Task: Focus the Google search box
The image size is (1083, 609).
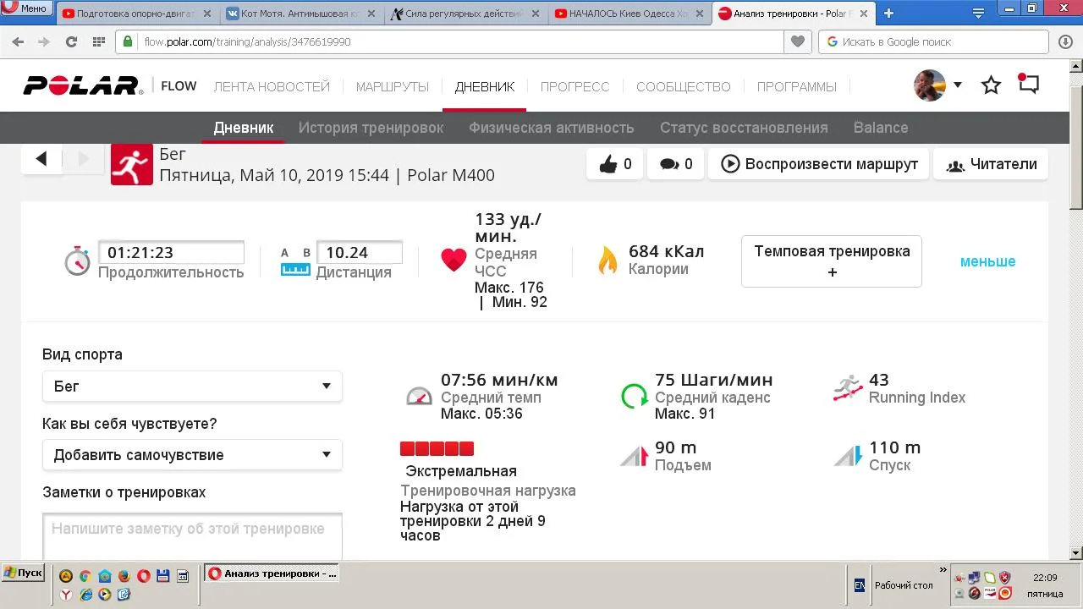Action: pos(932,41)
